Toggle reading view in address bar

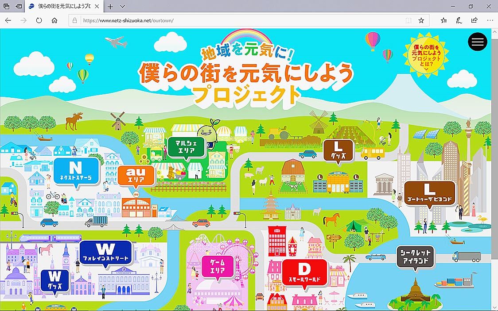click(408, 20)
